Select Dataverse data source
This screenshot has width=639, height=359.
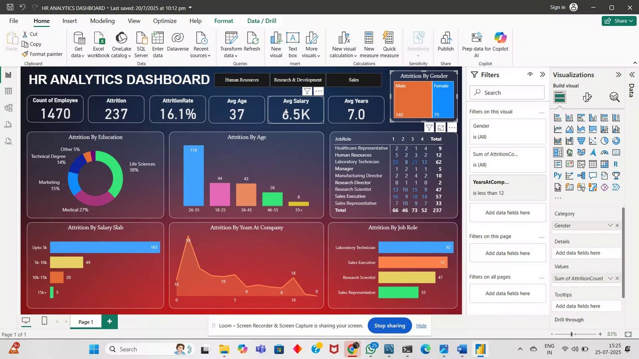(178, 42)
